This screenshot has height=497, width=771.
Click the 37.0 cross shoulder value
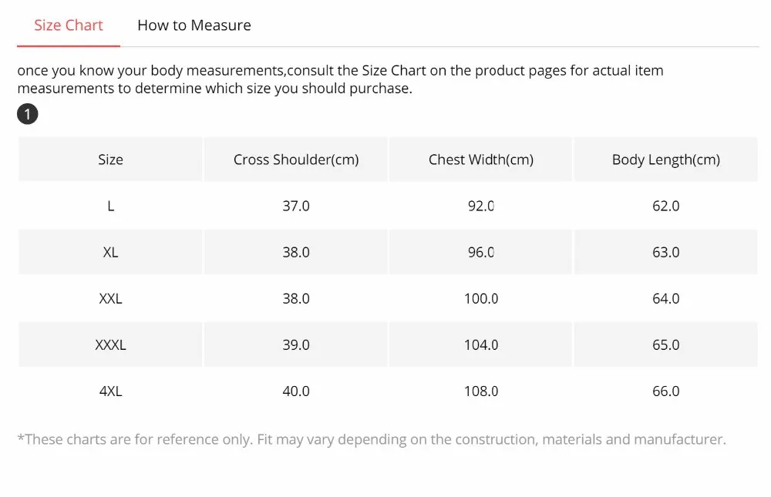296,206
